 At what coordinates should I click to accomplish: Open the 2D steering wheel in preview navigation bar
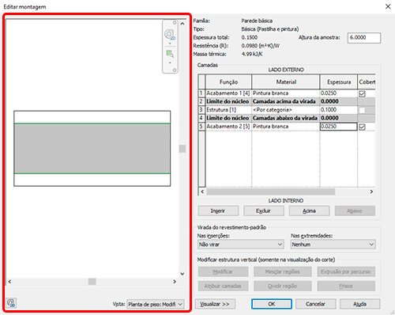pyautogui.click(x=170, y=35)
